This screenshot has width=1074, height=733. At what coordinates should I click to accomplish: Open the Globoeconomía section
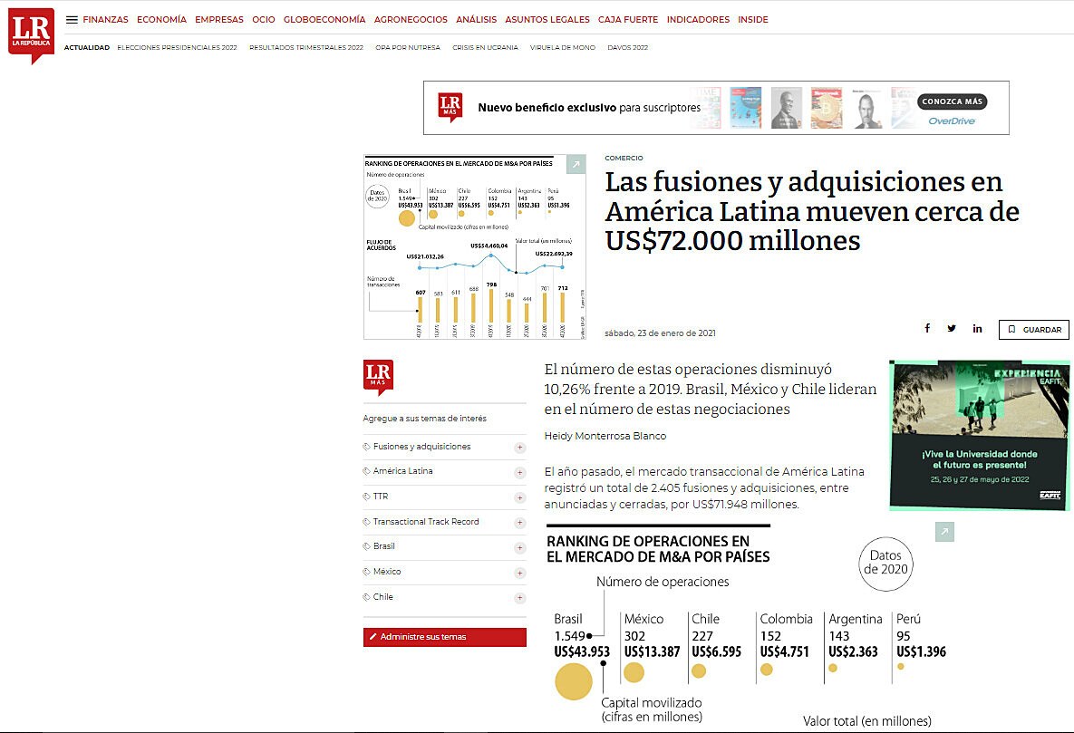[x=324, y=20]
